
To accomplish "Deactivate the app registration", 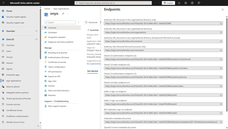I will coord(91,22).
